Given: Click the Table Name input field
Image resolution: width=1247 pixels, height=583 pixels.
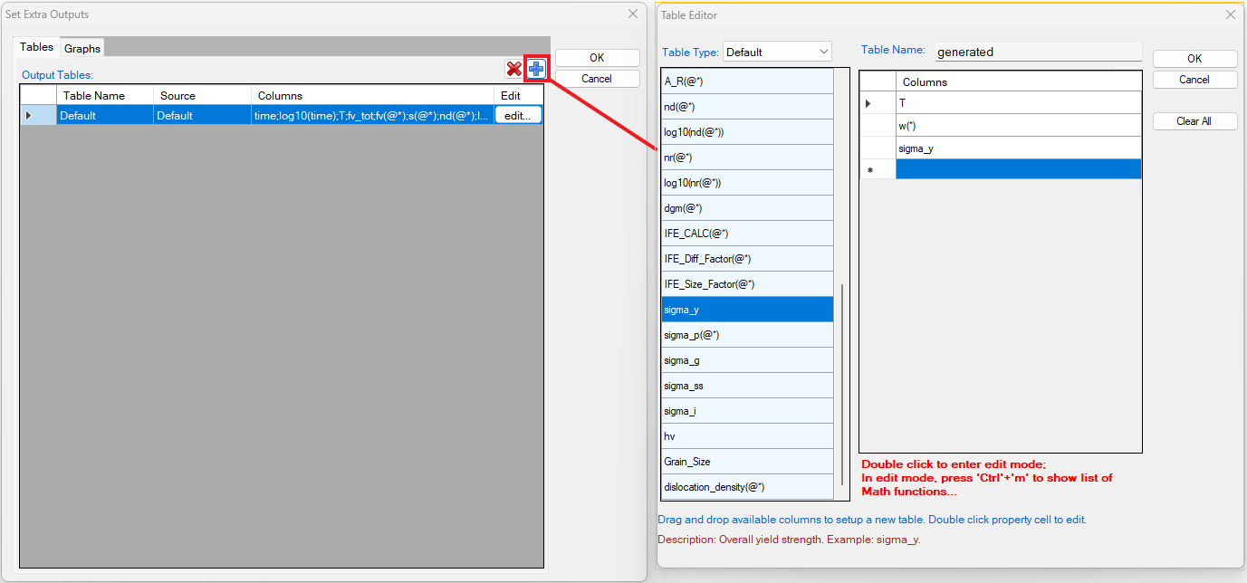Looking at the screenshot, I should (1038, 53).
